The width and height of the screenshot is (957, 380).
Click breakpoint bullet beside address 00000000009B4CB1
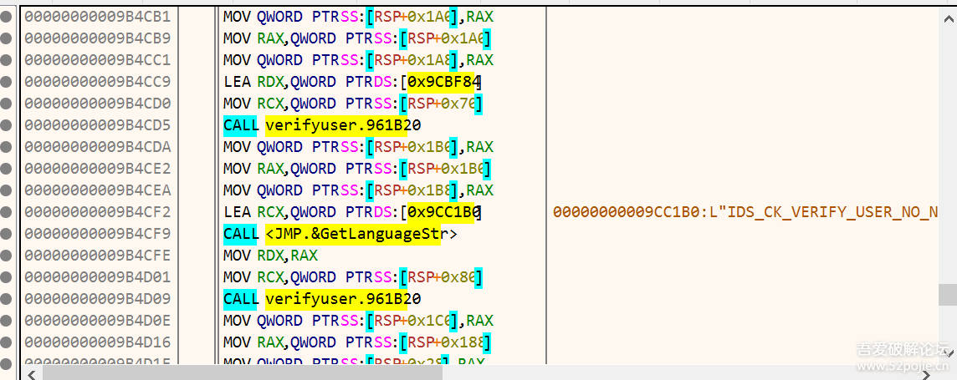coord(7,17)
